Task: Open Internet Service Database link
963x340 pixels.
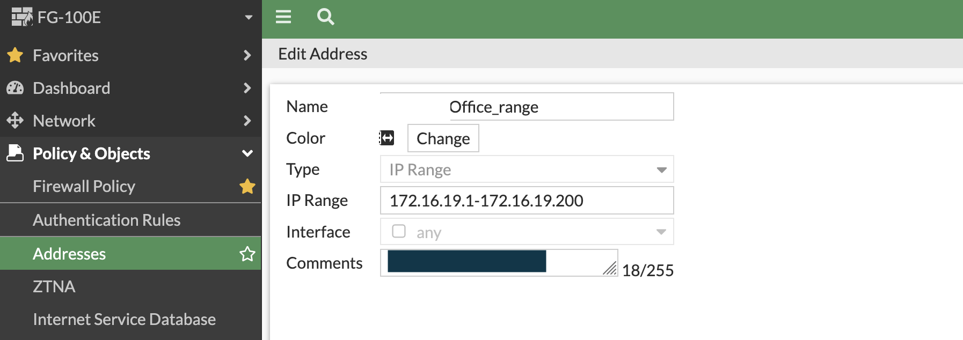Action: (124, 319)
